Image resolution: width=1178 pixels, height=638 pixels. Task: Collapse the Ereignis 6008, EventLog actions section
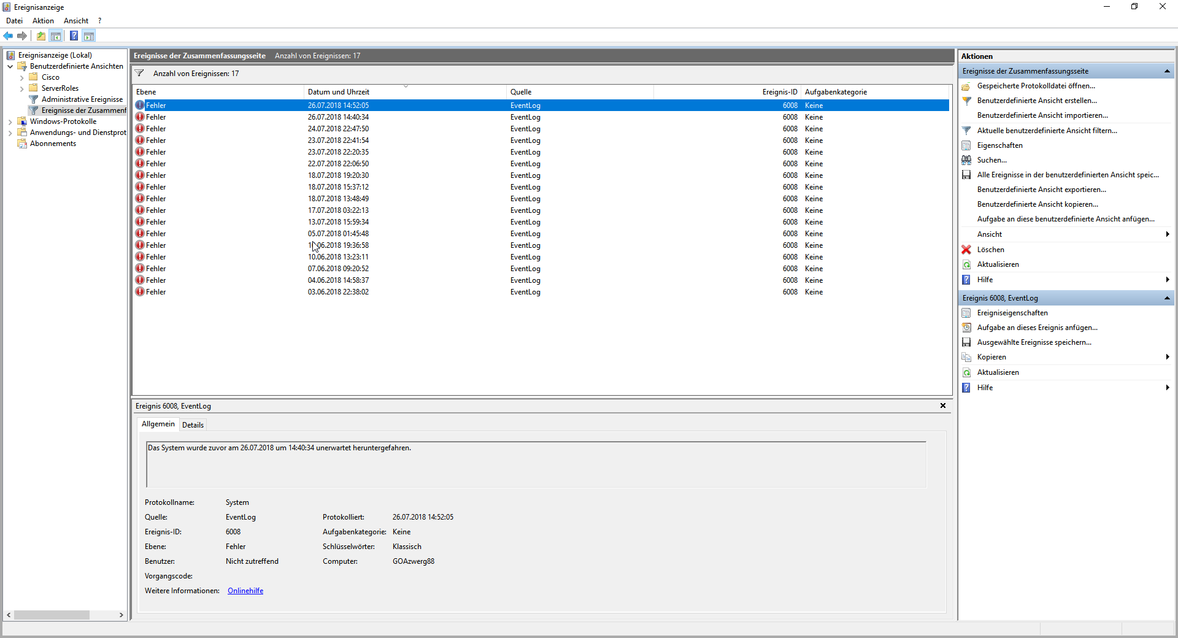1166,298
